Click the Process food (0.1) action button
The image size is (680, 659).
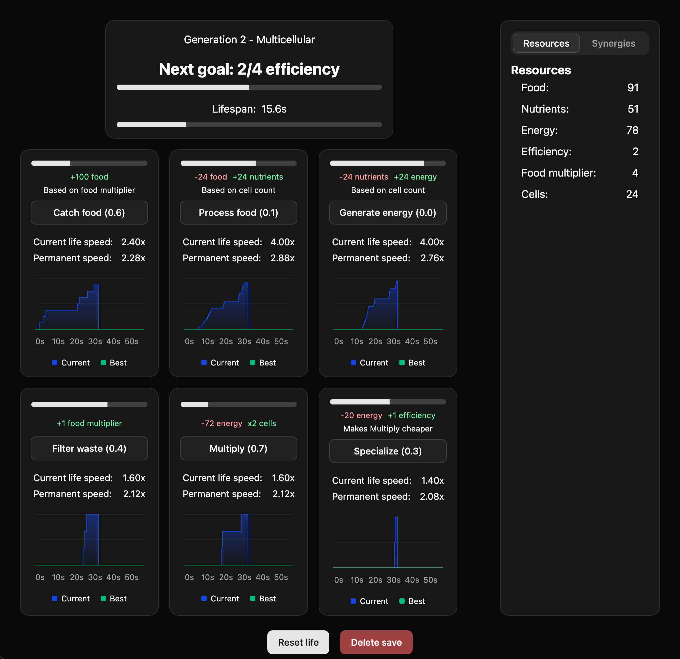238,213
